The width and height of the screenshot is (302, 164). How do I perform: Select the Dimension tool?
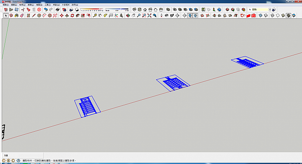tap(100, 16)
